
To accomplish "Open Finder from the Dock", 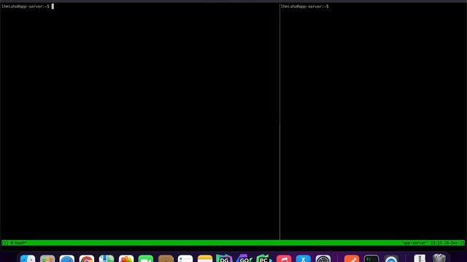I will click(x=28, y=259).
